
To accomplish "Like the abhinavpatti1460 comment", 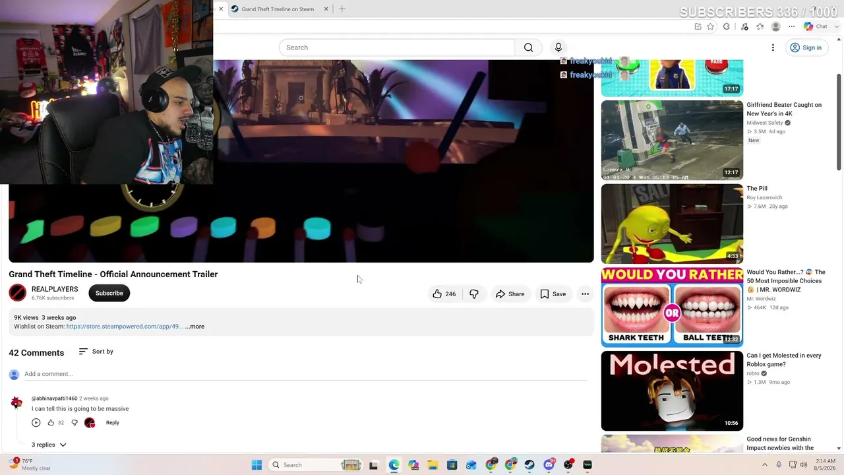I will tap(51, 423).
